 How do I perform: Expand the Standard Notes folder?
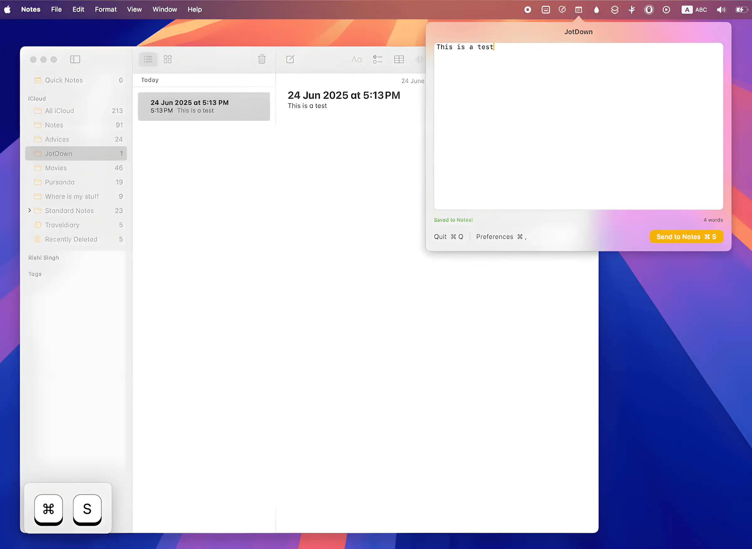click(x=29, y=210)
